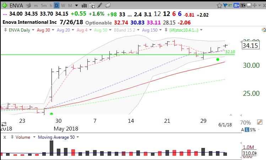Open the dropdown arrow after move icon

260,6
